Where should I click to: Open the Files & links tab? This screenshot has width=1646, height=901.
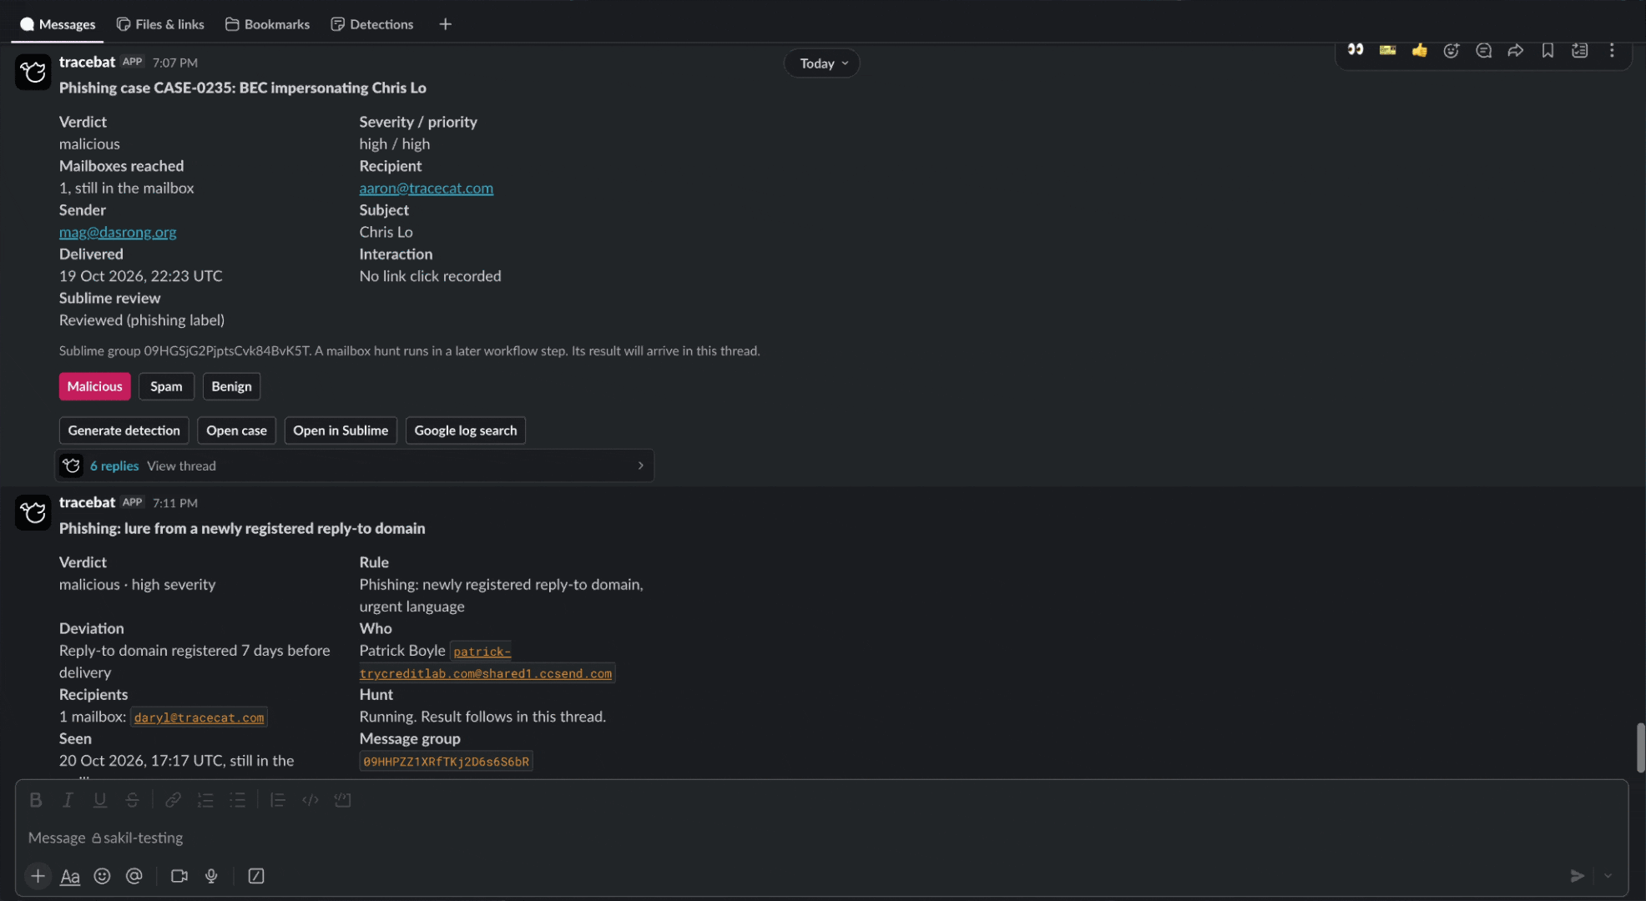pyautogui.click(x=160, y=24)
